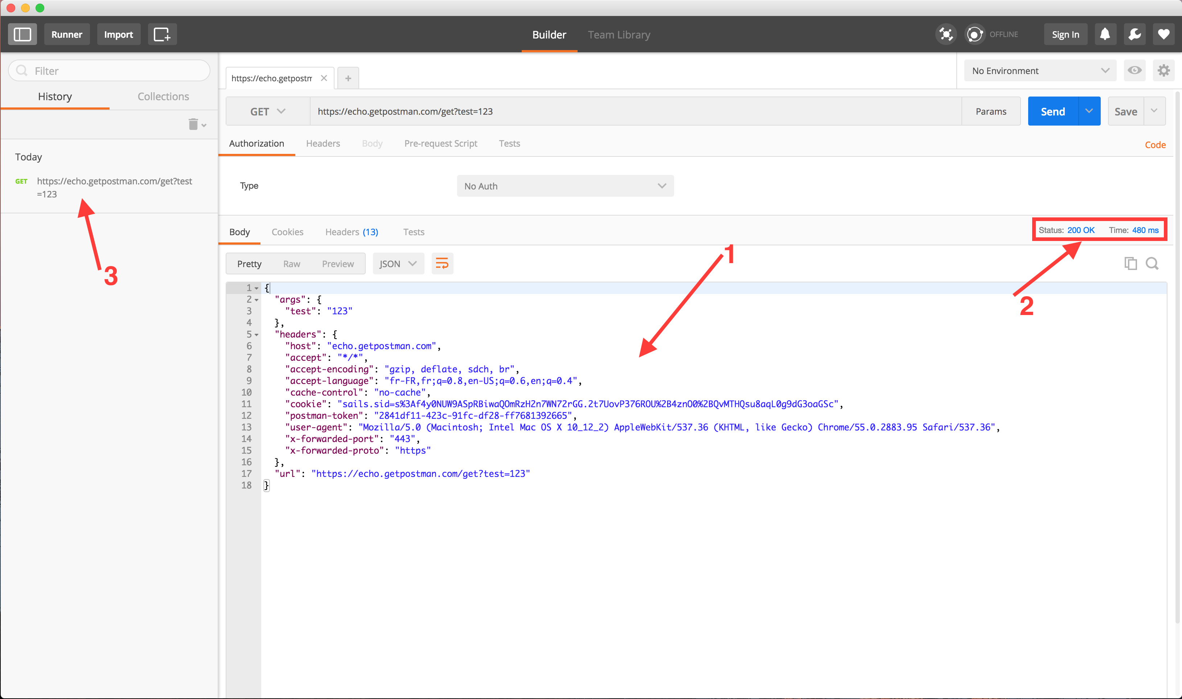The width and height of the screenshot is (1182, 699).
Task: Click the 480 ms time value
Action: [1145, 230]
